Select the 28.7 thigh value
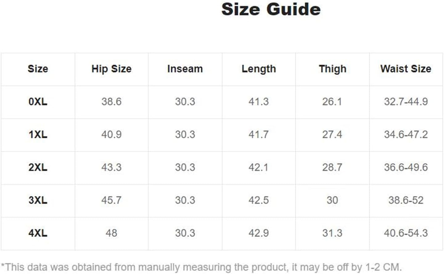Image resolution: width=444 pixels, height=274 pixels. coord(332,167)
